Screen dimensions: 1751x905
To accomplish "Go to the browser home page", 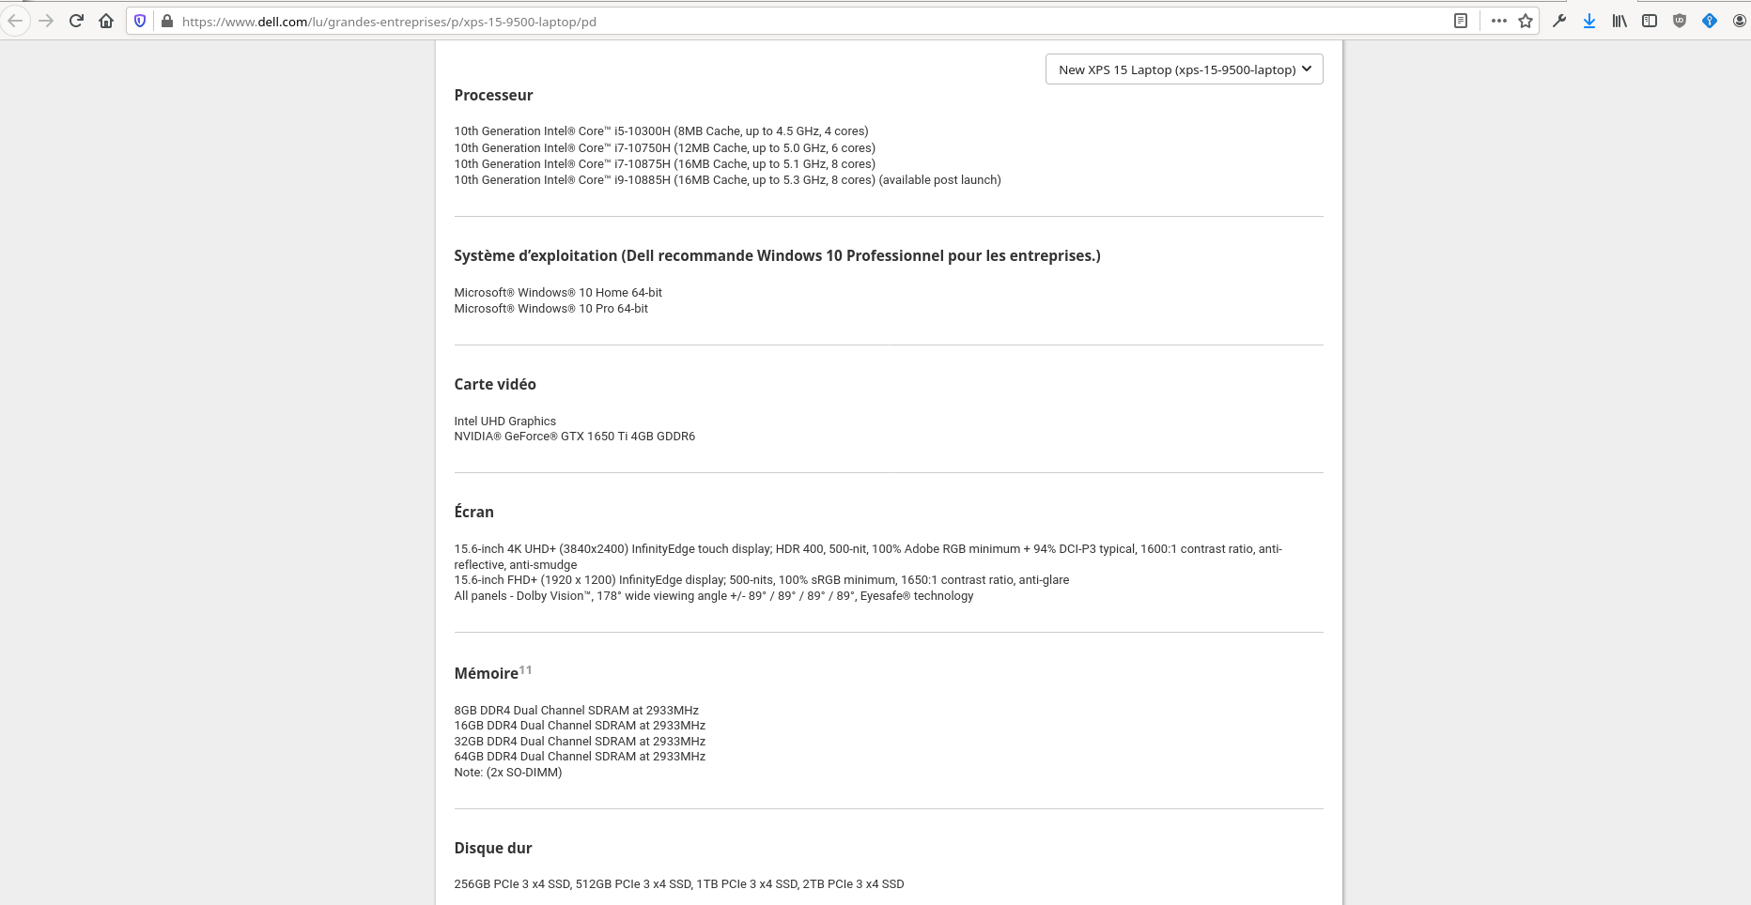I will [106, 21].
